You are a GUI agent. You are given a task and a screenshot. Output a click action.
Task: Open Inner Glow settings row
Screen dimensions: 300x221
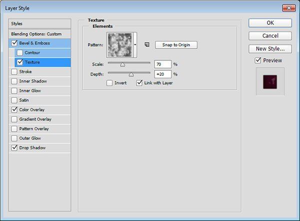click(39, 91)
